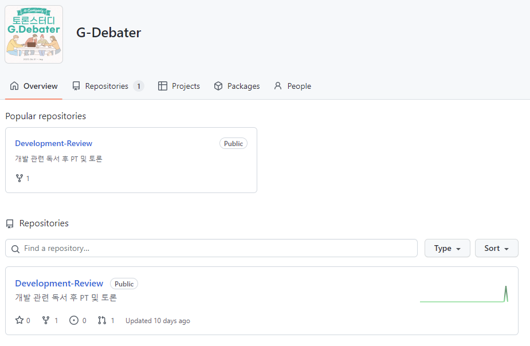Click the green activity sparkline graph
The width and height of the screenshot is (530, 346).
click(464, 294)
